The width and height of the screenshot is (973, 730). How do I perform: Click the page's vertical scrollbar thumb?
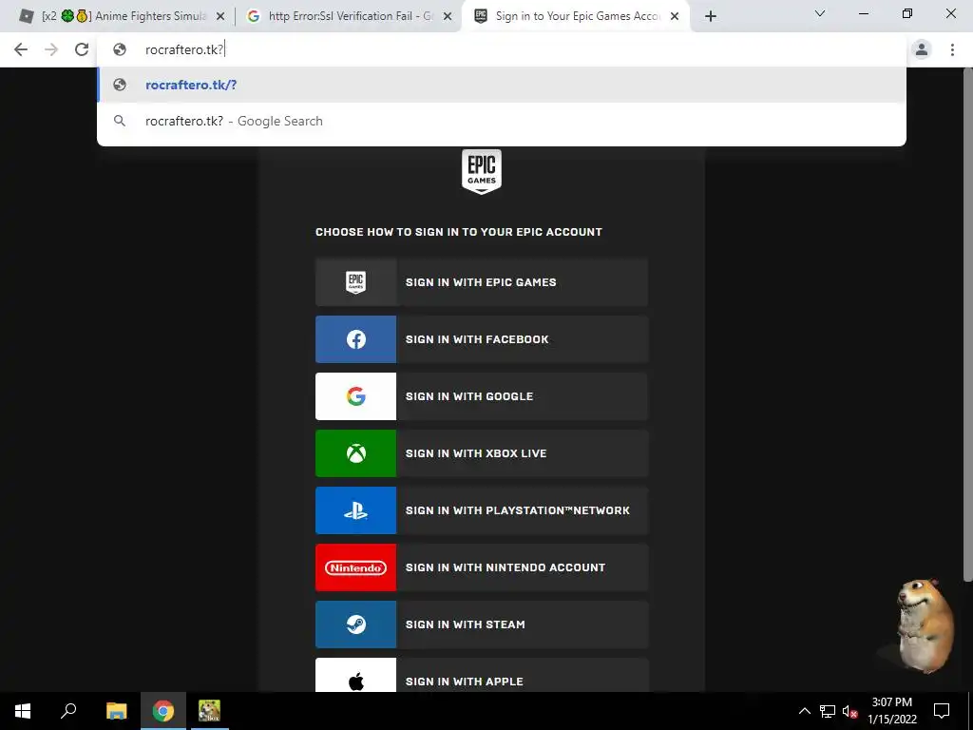[x=968, y=326]
